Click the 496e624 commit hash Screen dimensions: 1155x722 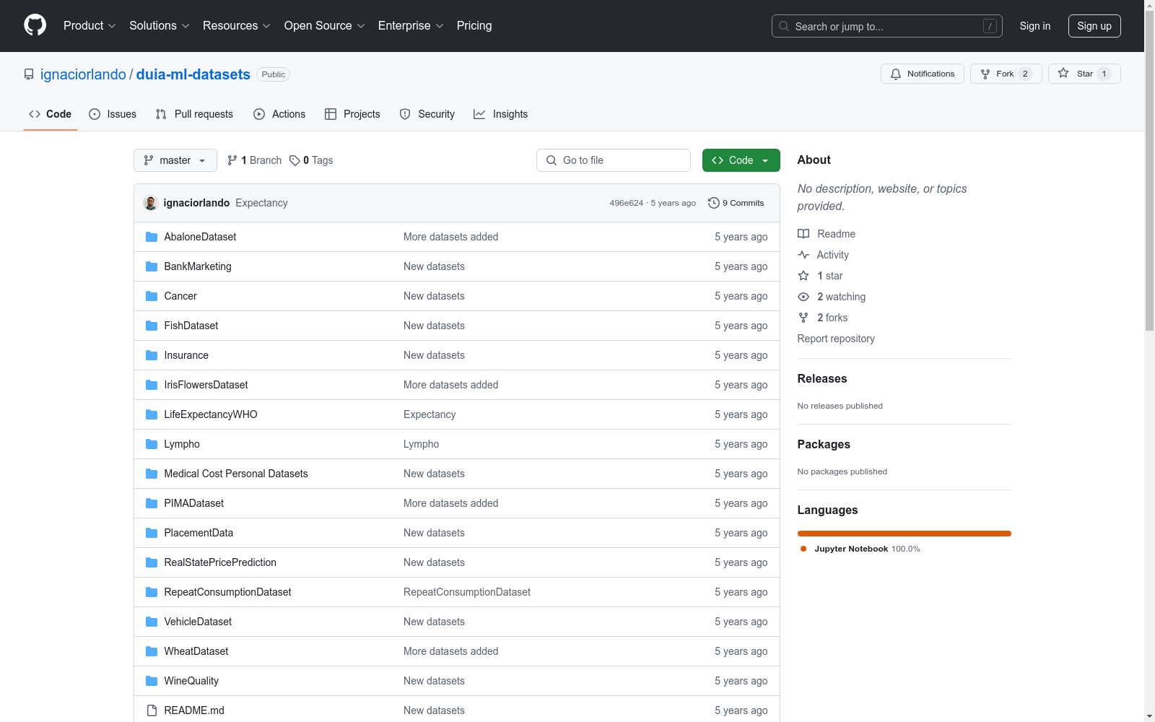(x=626, y=203)
